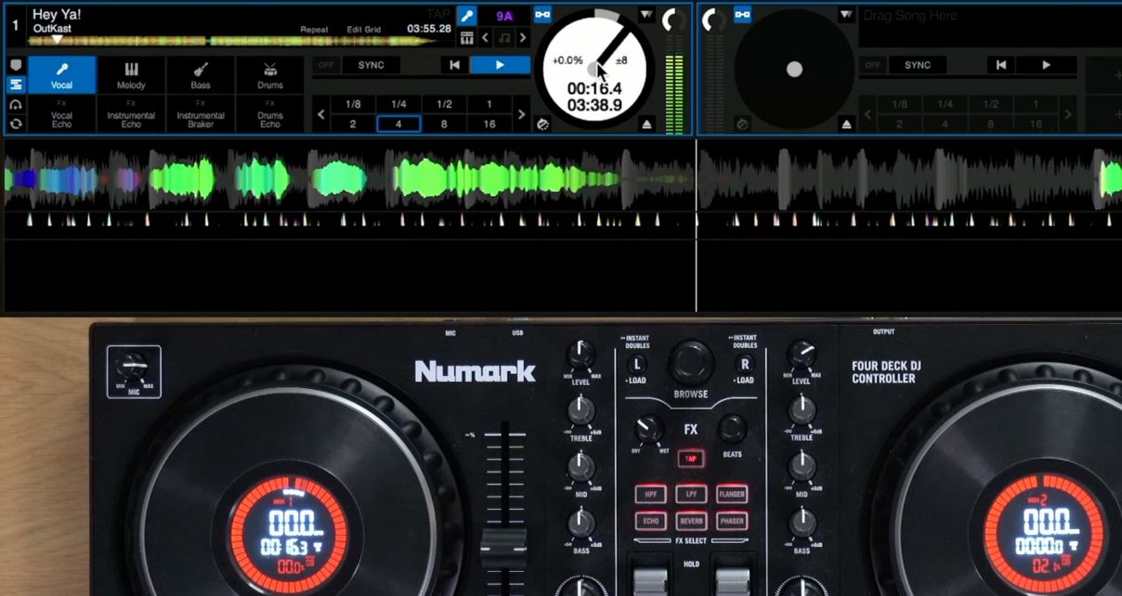Adjust the deck 2 gain knob

[713, 20]
